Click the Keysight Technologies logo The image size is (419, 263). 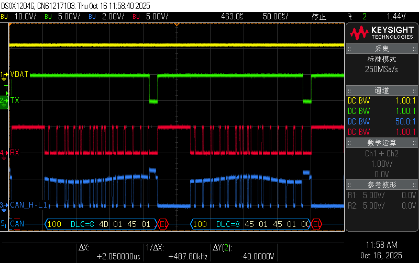(381, 33)
